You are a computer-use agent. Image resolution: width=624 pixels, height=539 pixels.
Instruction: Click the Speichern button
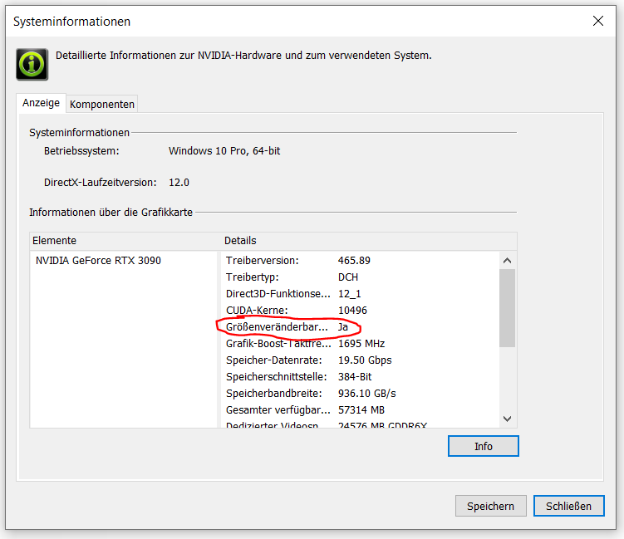(x=491, y=506)
